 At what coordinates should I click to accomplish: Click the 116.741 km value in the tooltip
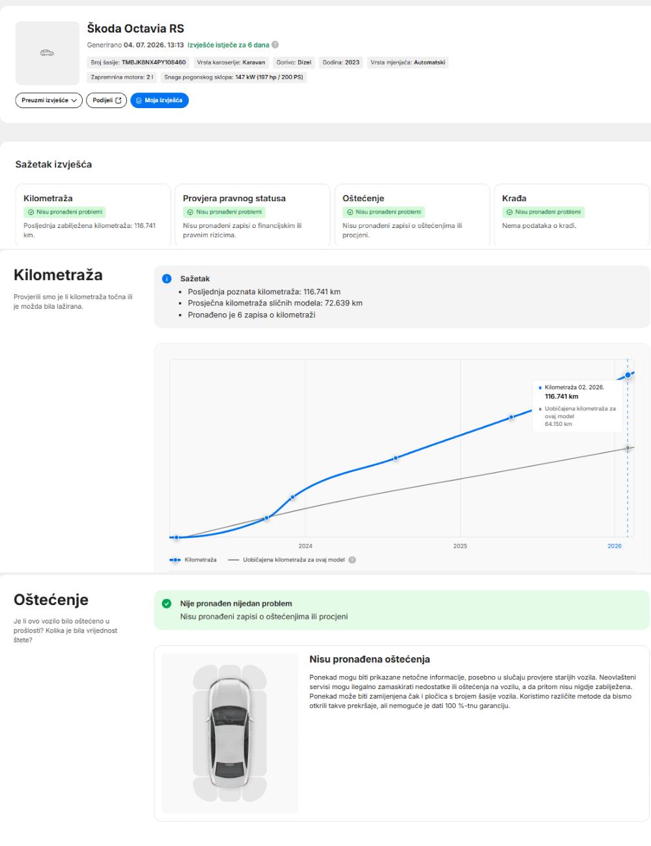point(562,396)
